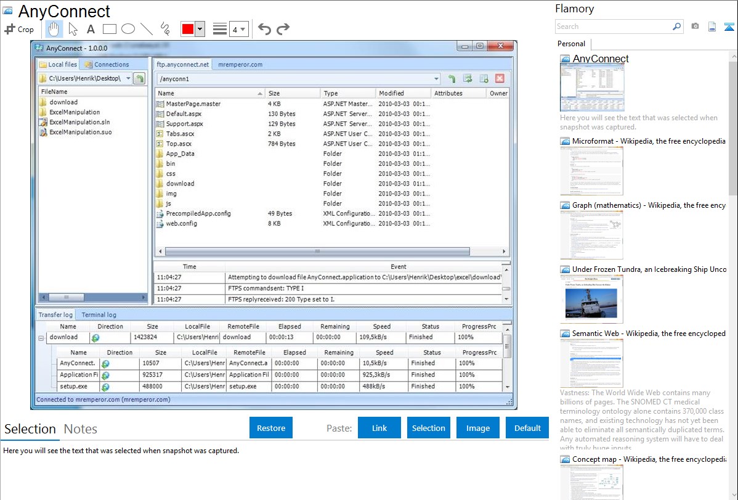Click the Restore button
The width and height of the screenshot is (738, 500).
click(271, 428)
